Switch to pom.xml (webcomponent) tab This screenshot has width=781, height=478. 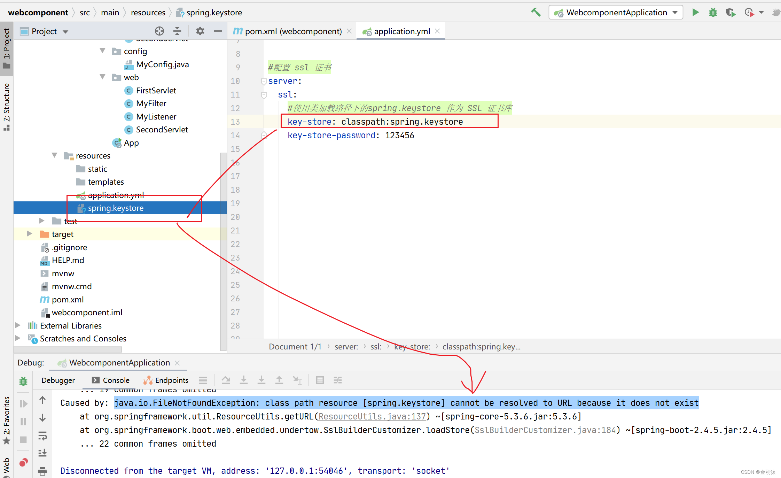(293, 31)
